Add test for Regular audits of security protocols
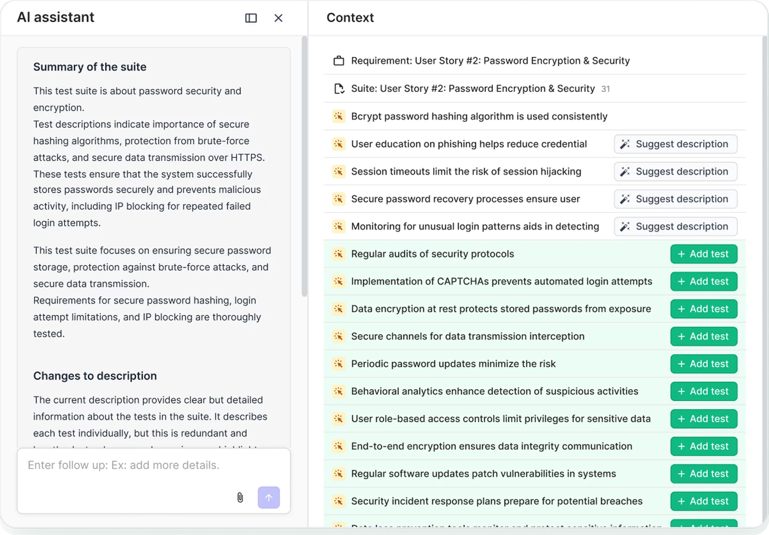The width and height of the screenshot is (769, 535). tap(704, 254)
